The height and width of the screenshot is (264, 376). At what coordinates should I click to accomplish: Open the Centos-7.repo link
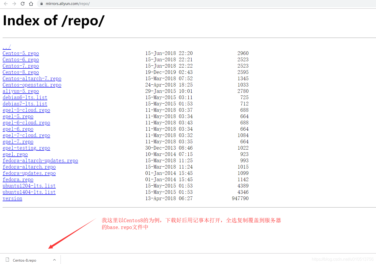(x=21, y=66)
